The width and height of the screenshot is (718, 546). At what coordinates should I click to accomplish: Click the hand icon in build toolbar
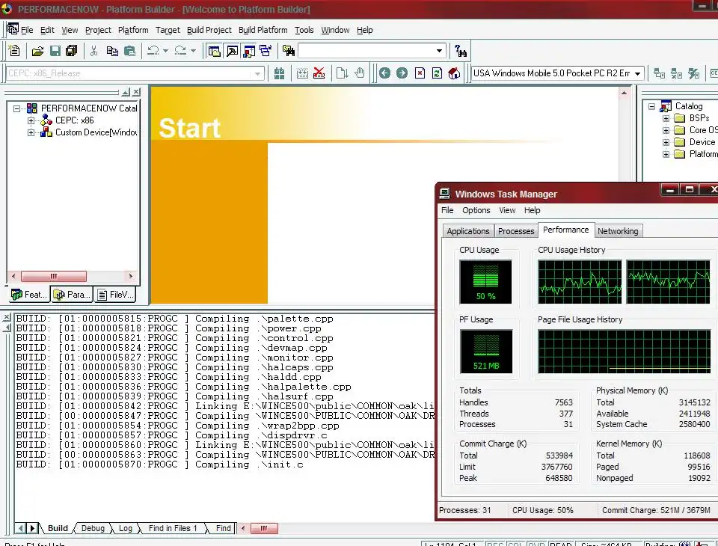(360, 73)
